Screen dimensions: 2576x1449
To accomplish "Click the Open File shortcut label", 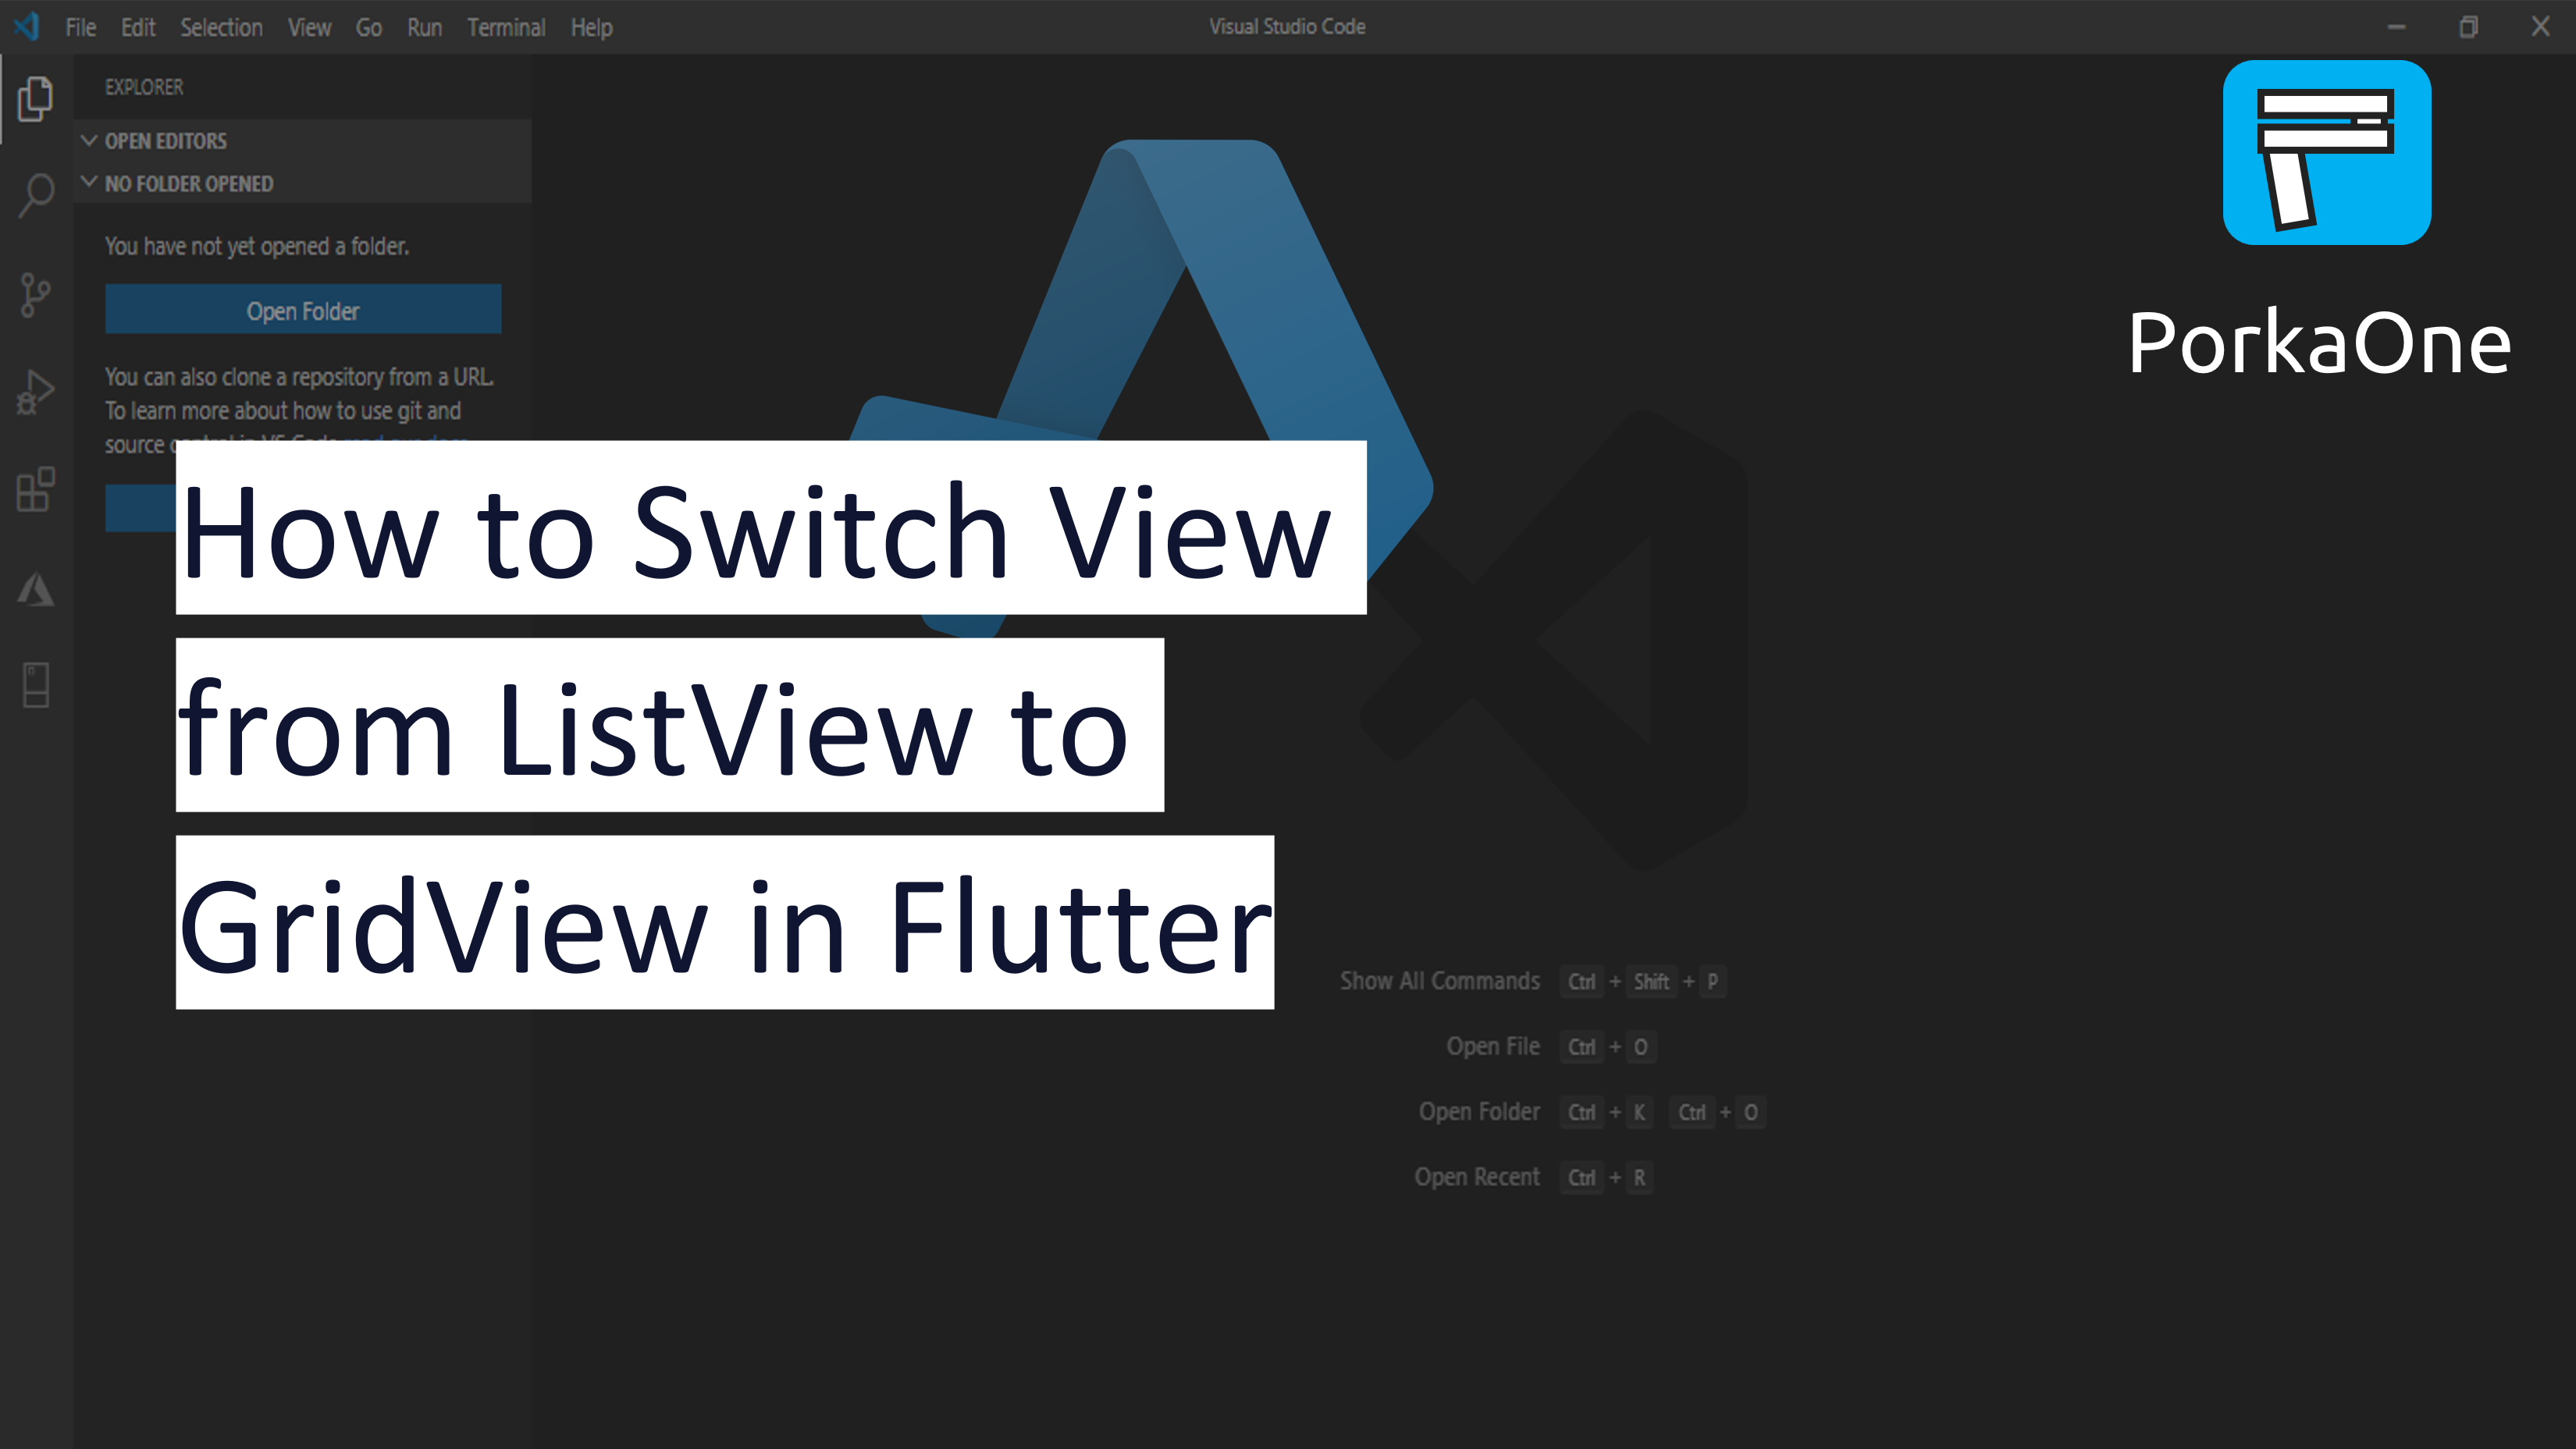I will (1492, 1046).
